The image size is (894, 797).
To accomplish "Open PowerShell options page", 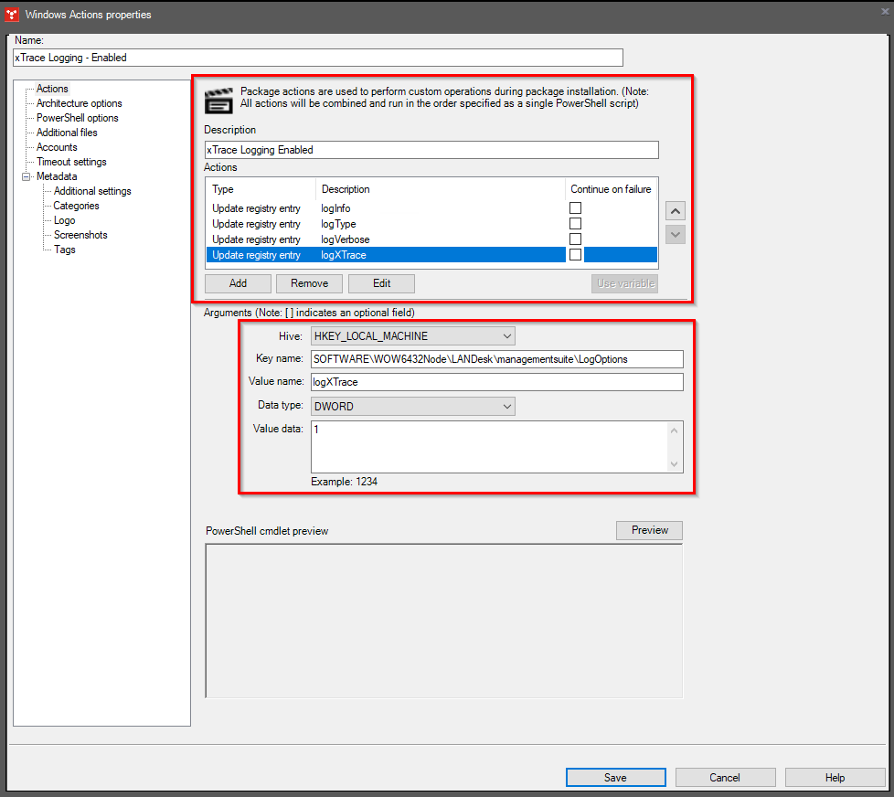I will click(77, 118).
